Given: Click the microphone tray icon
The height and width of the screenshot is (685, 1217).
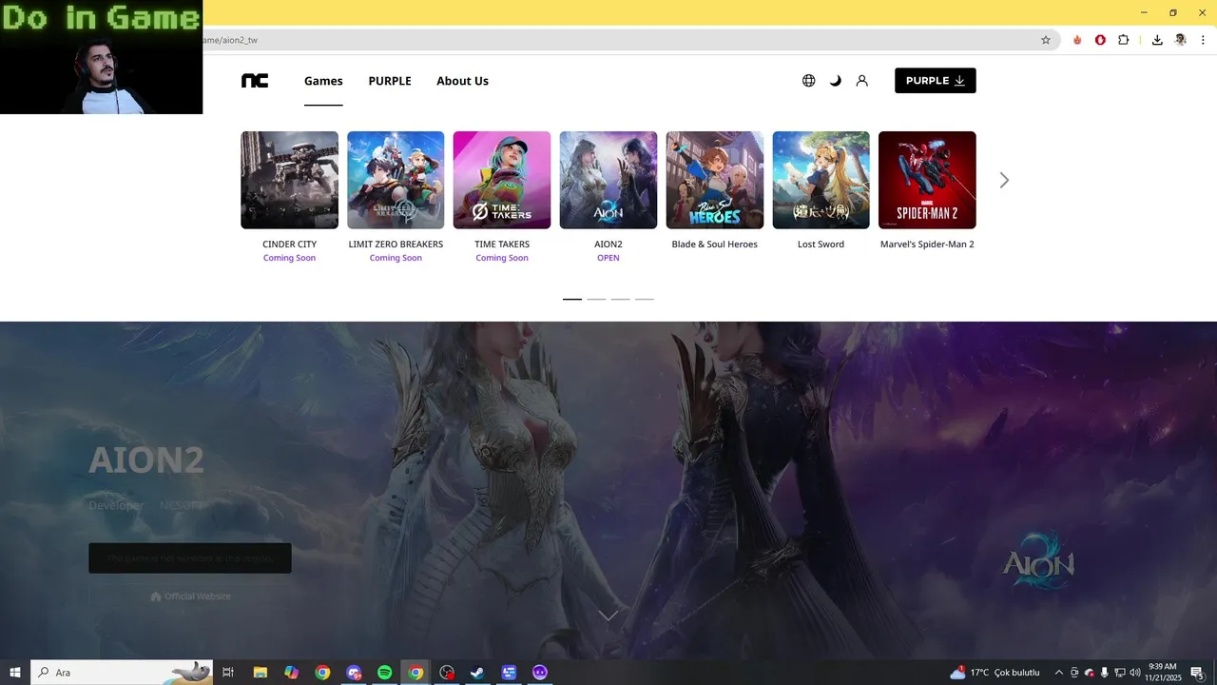Looking at the screenshot, I should pos(1104,673).
